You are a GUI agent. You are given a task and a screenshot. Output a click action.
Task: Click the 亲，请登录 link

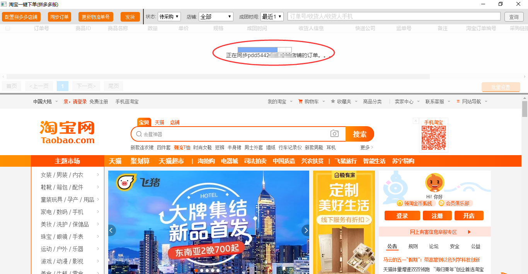(75, 101)
